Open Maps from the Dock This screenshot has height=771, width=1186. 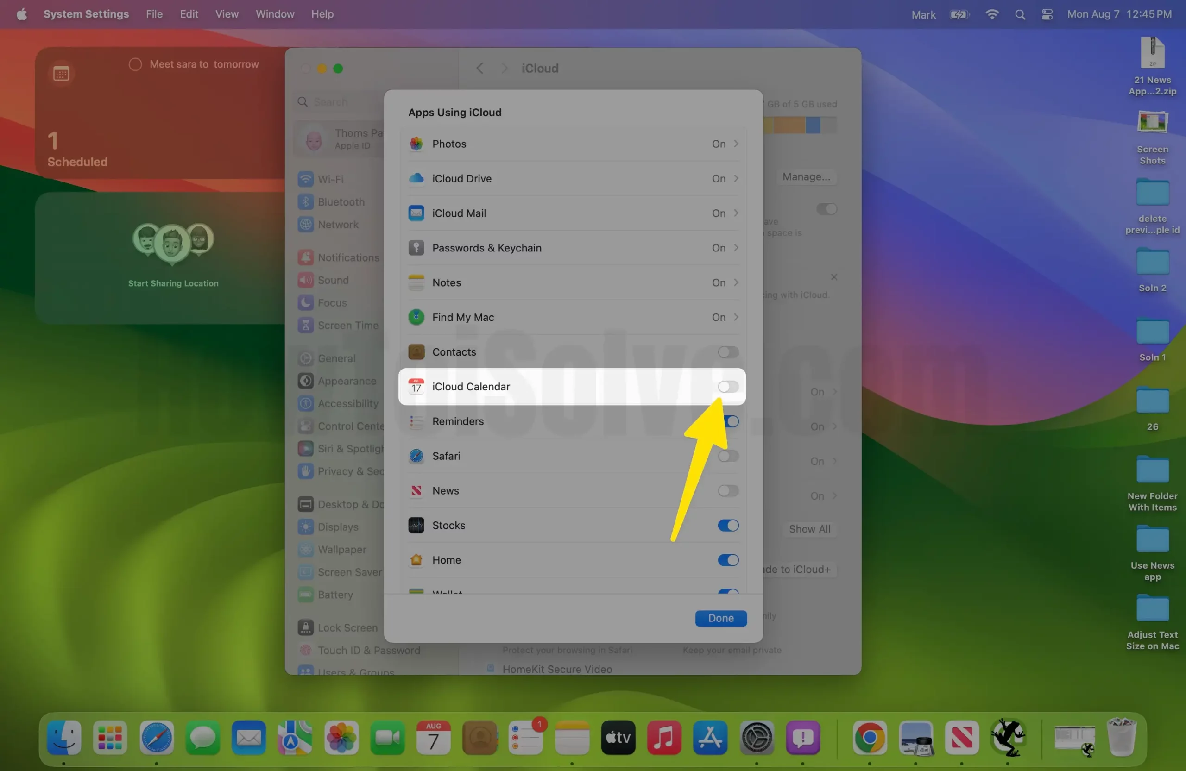point(295,738)
